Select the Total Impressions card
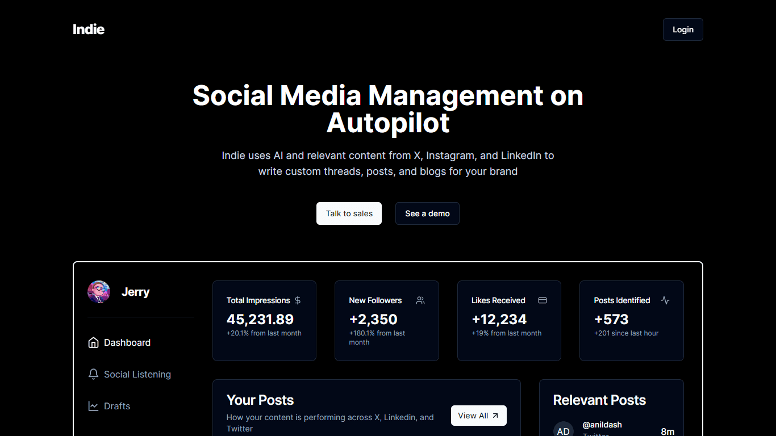The width and height of the screenshot is (776, 436). click(264, 321)
